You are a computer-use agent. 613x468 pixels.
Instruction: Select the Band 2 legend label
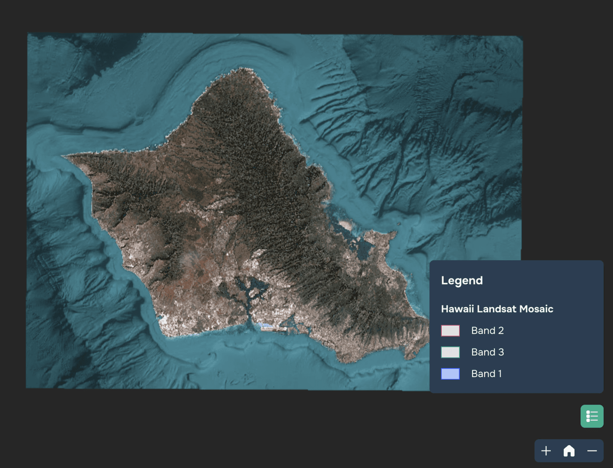tap(487, 331)
